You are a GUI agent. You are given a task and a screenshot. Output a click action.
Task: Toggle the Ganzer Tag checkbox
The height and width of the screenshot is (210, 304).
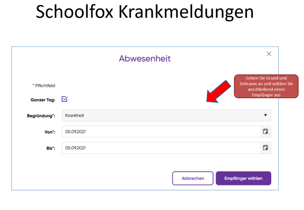[x=64, y=99]
